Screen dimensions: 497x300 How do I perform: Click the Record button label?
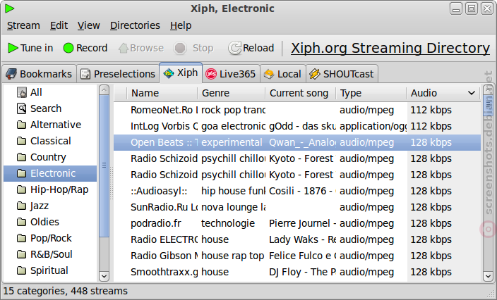[92, 48]
